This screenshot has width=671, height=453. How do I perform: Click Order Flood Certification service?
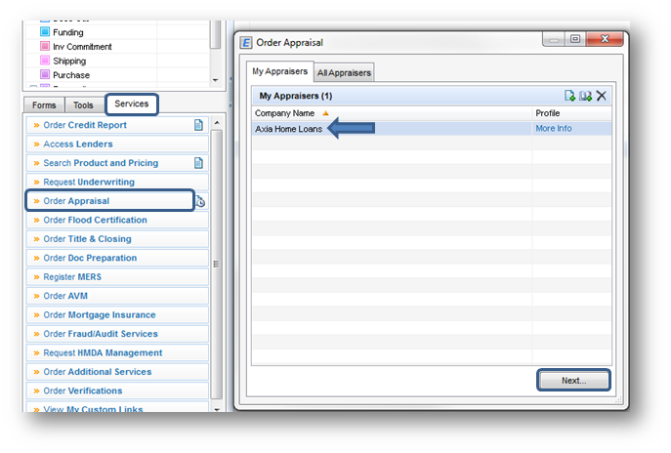(96, 221)
